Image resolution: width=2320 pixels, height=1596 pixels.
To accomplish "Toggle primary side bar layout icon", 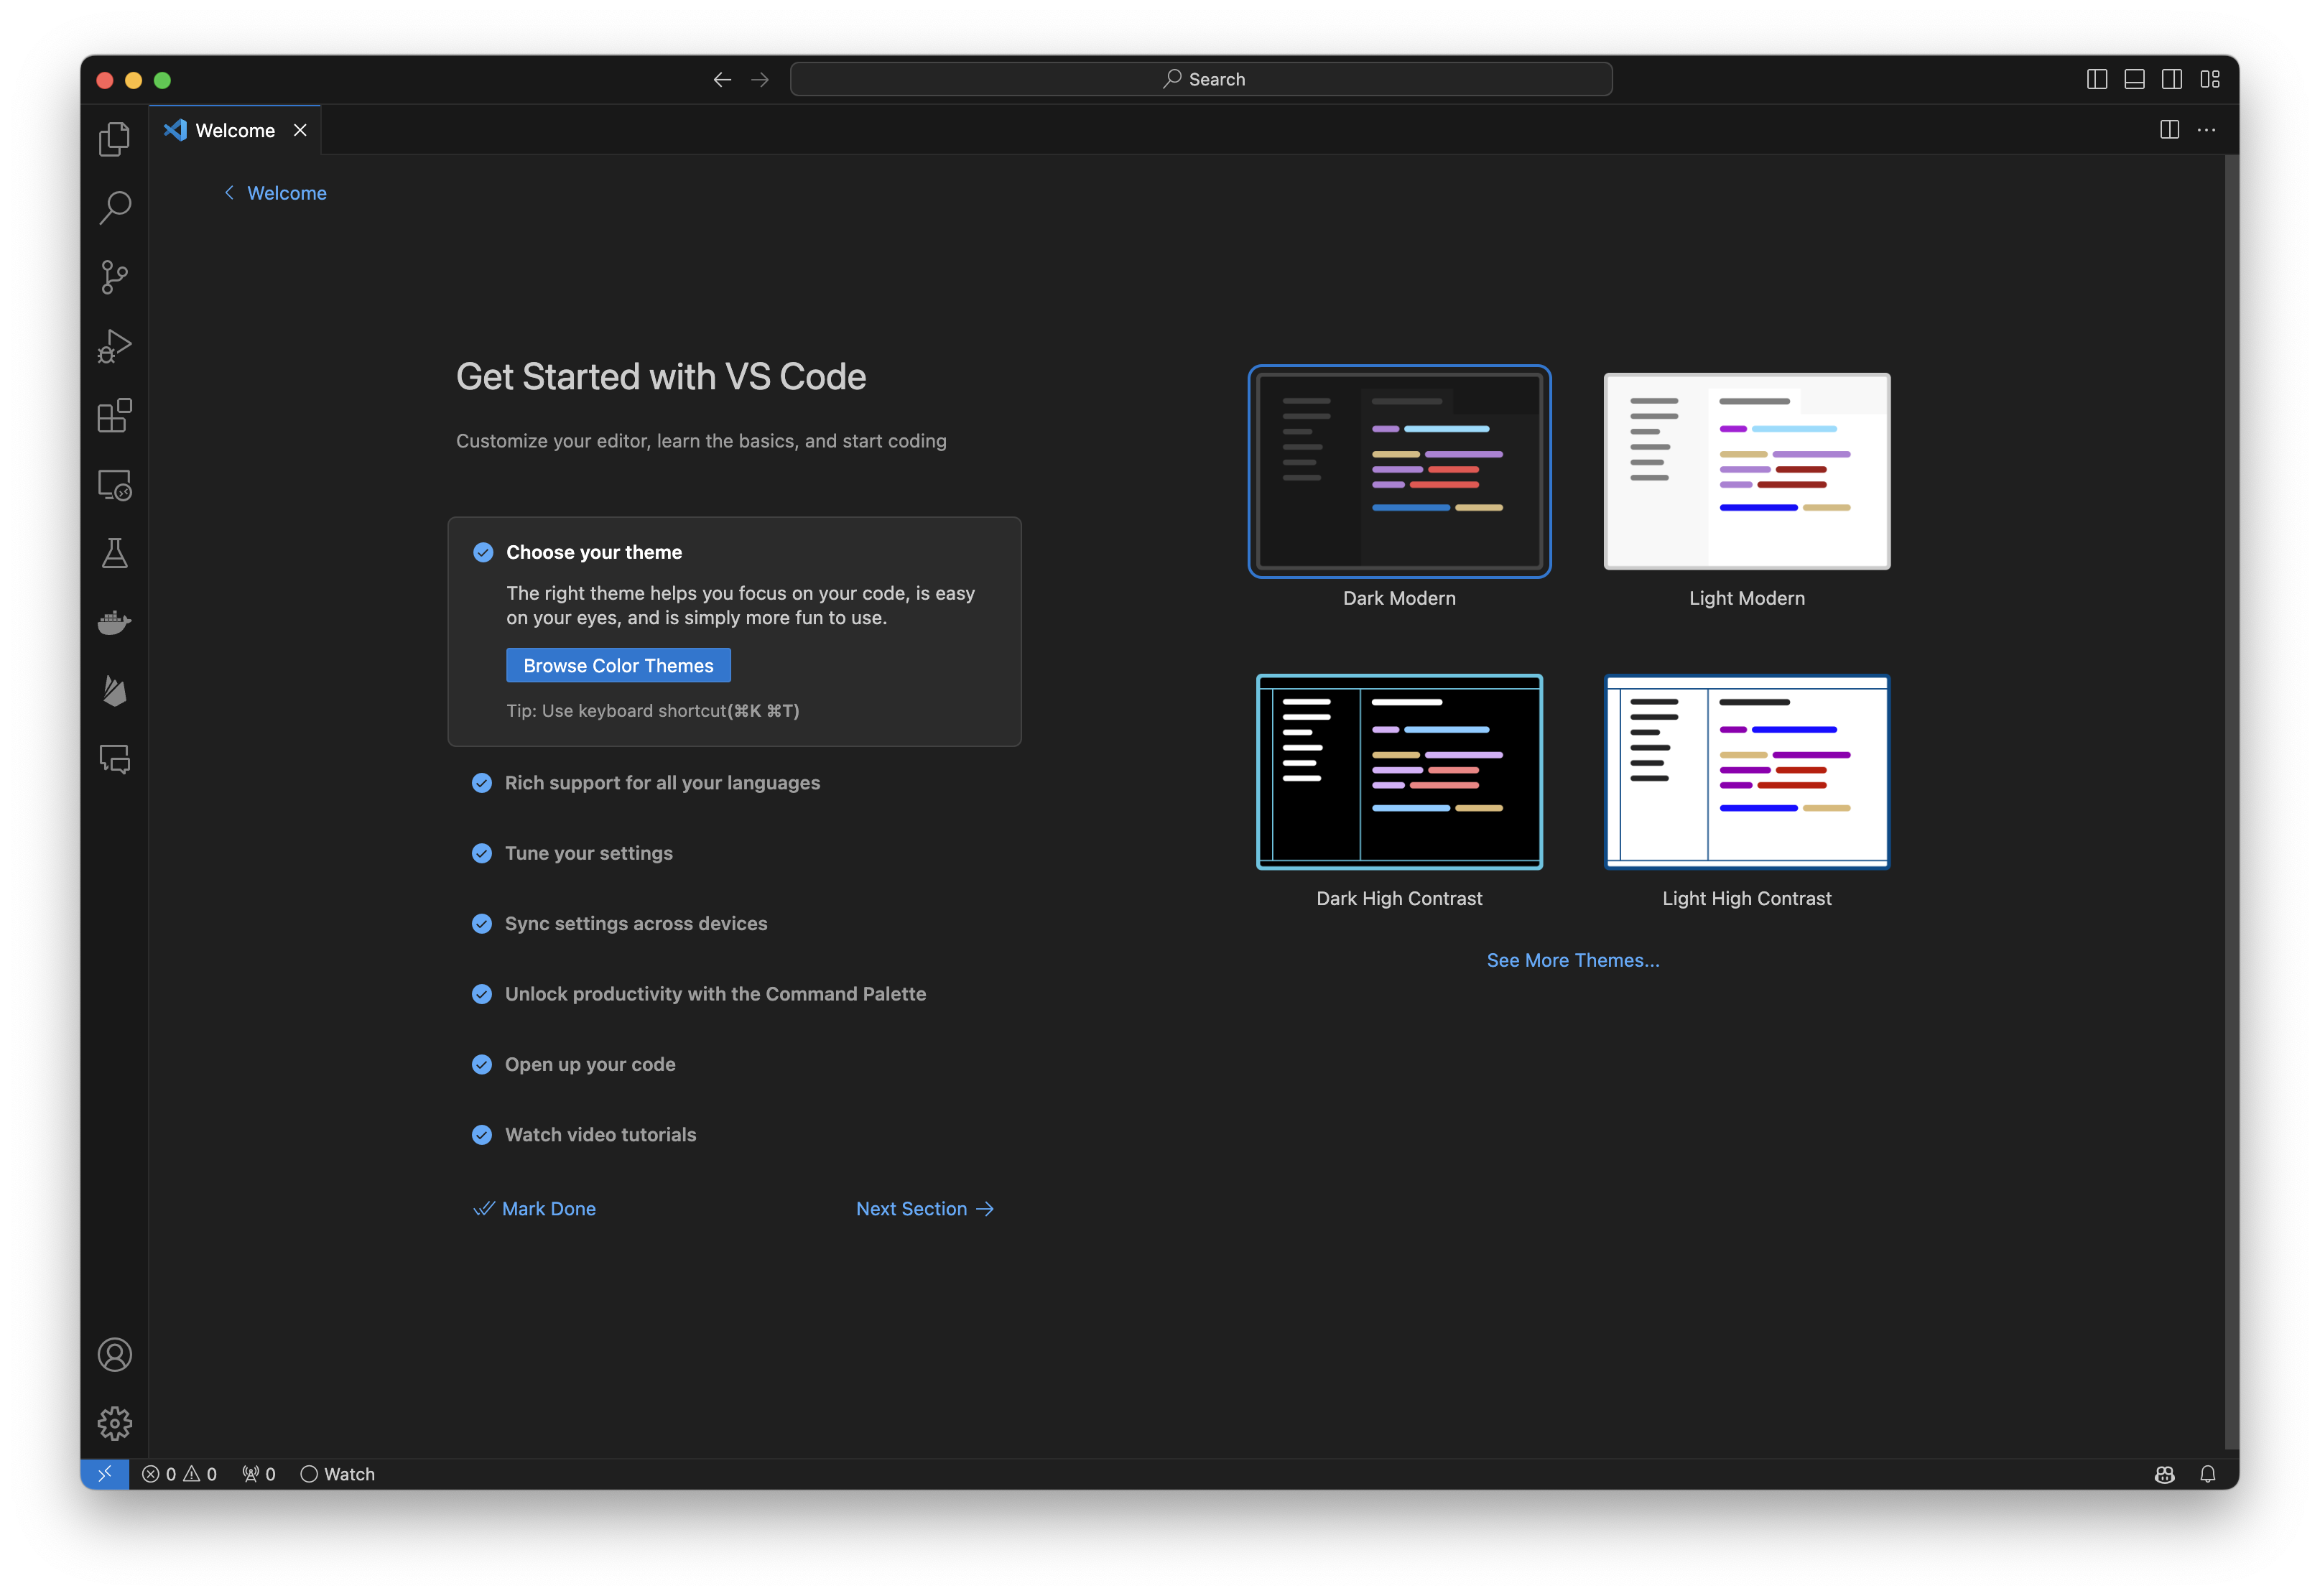I will coord(2097,79).
